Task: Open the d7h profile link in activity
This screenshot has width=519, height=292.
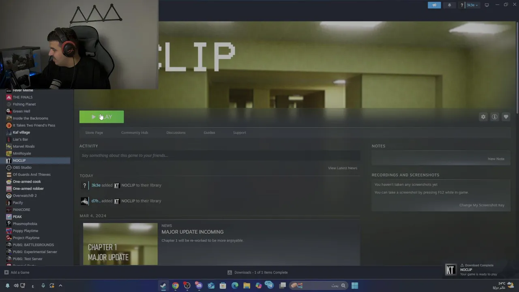Action: coord(95,201)
